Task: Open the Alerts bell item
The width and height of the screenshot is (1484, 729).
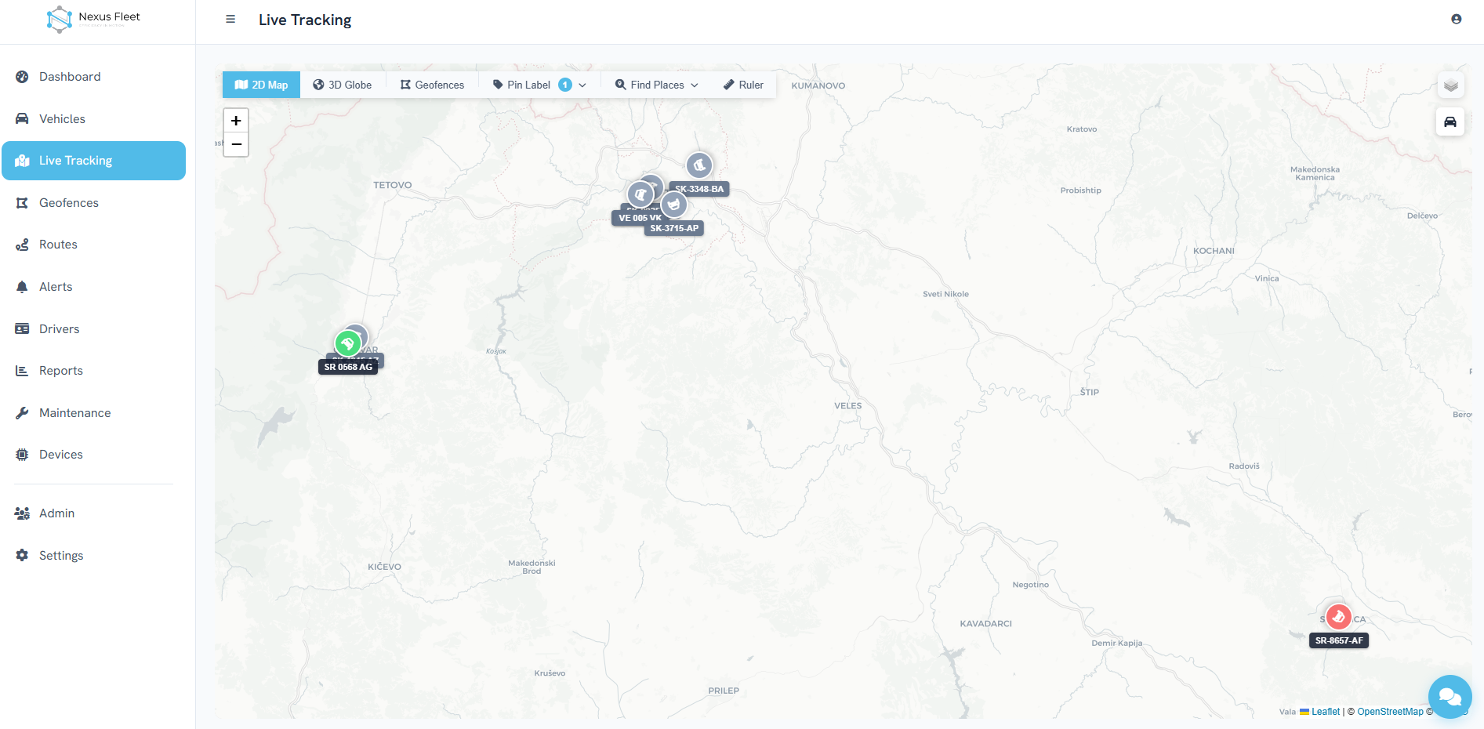Action: [93, 287]
